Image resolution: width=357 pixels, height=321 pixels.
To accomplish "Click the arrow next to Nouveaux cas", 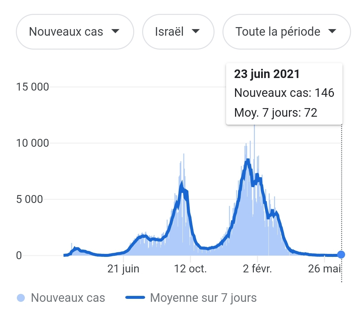I will click(115, 31).
